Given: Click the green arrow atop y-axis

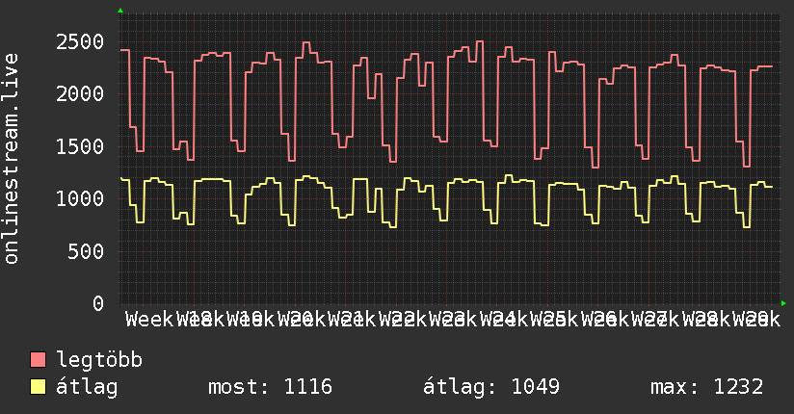Looking at the screenshot, I should pyautogui.click(x=120, y=11).
